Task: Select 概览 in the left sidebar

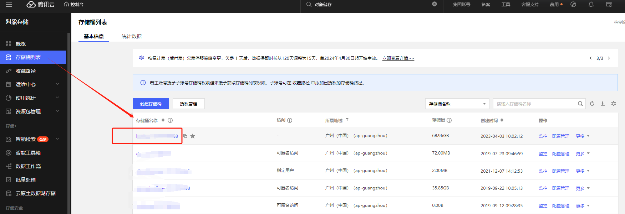Action: 21,44
